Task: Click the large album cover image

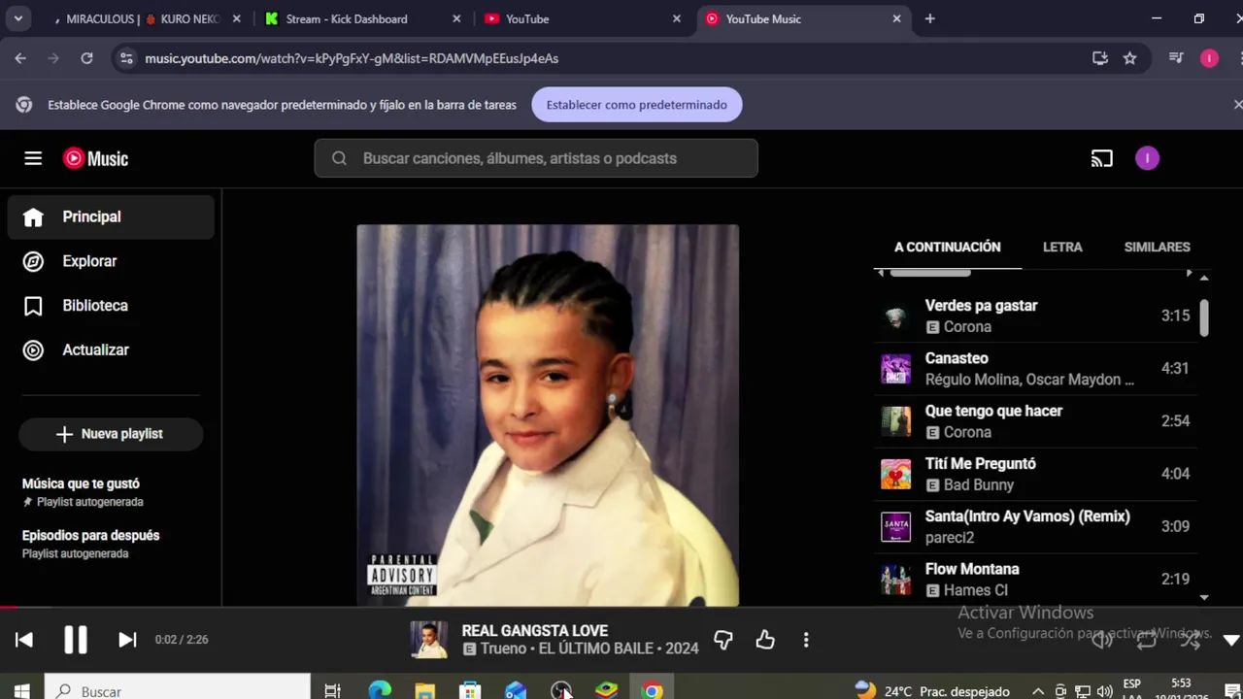Action: (548, 416)
